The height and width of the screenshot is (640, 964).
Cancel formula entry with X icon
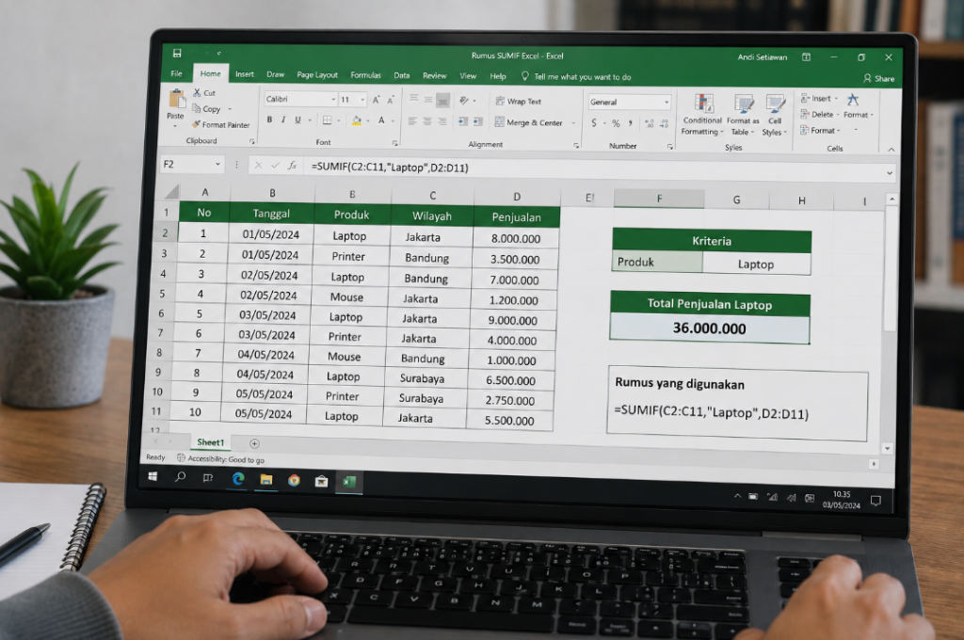(x=258, y=165)
